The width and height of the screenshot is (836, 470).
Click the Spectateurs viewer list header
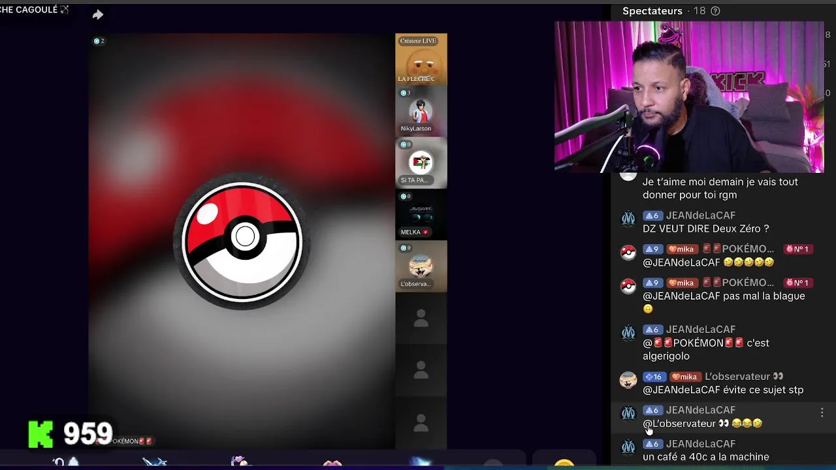[x=652, y=11]
